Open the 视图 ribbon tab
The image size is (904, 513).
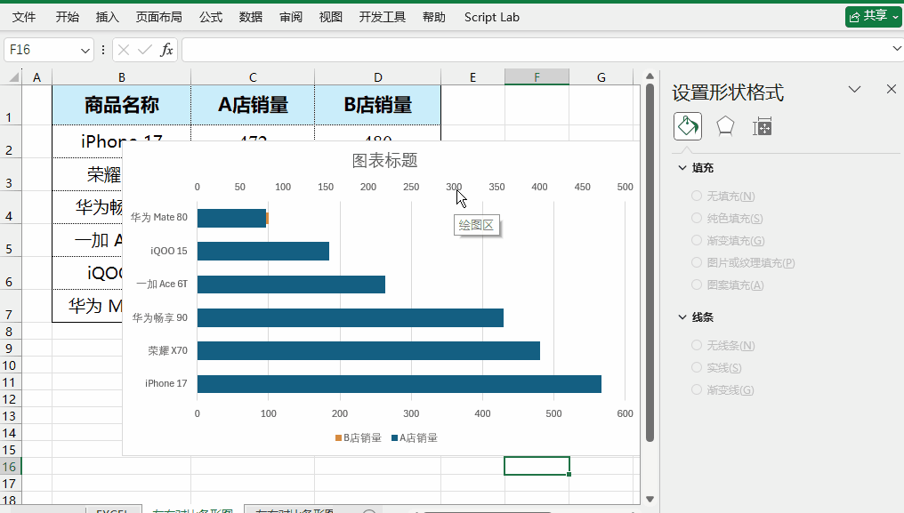click(x=331, y=17)
